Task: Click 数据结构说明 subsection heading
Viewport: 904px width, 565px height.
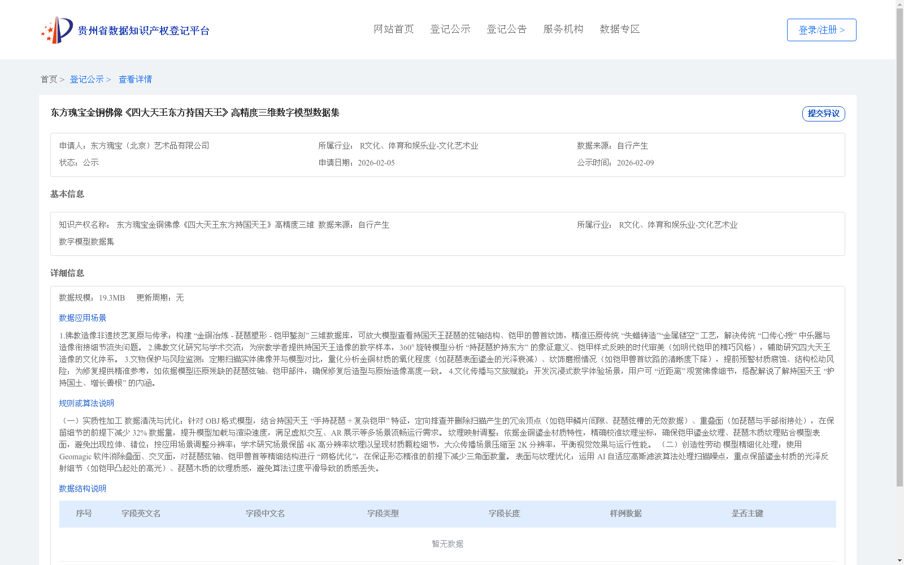Action: click(82, 489)
